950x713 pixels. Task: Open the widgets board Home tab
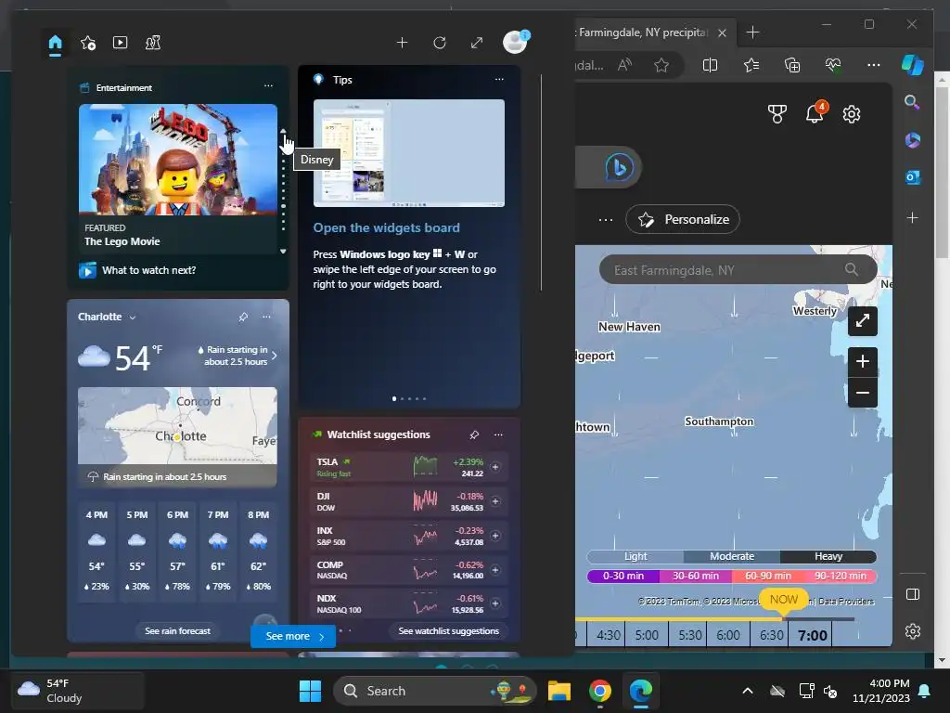55,43
